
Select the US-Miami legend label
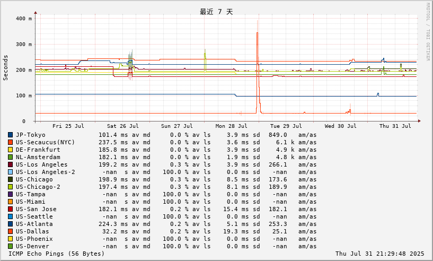point(30,202)
